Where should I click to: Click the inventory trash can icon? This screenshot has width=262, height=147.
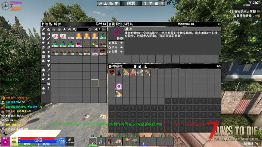pyautogui.click(x=135, y=66)
